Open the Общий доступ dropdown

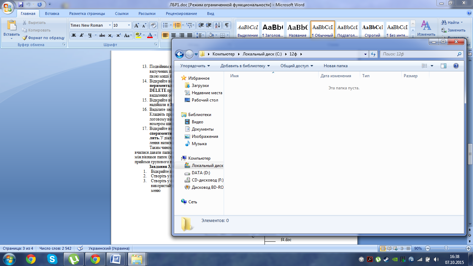297,66
